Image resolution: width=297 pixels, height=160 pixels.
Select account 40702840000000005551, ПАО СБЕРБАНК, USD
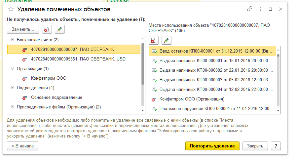coord(74,59)
